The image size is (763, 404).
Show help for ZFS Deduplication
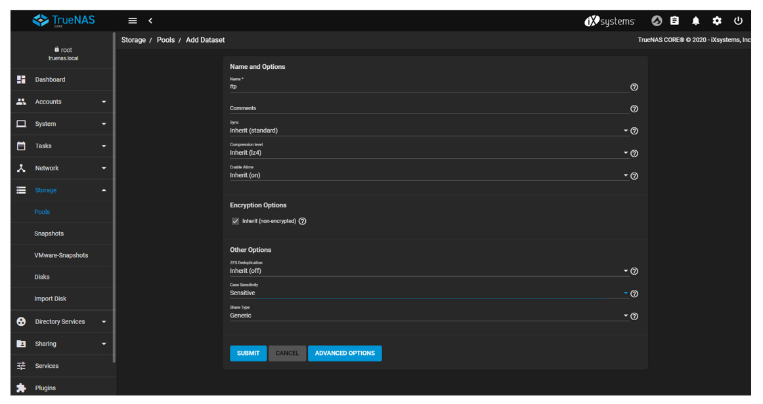[634, 272]
